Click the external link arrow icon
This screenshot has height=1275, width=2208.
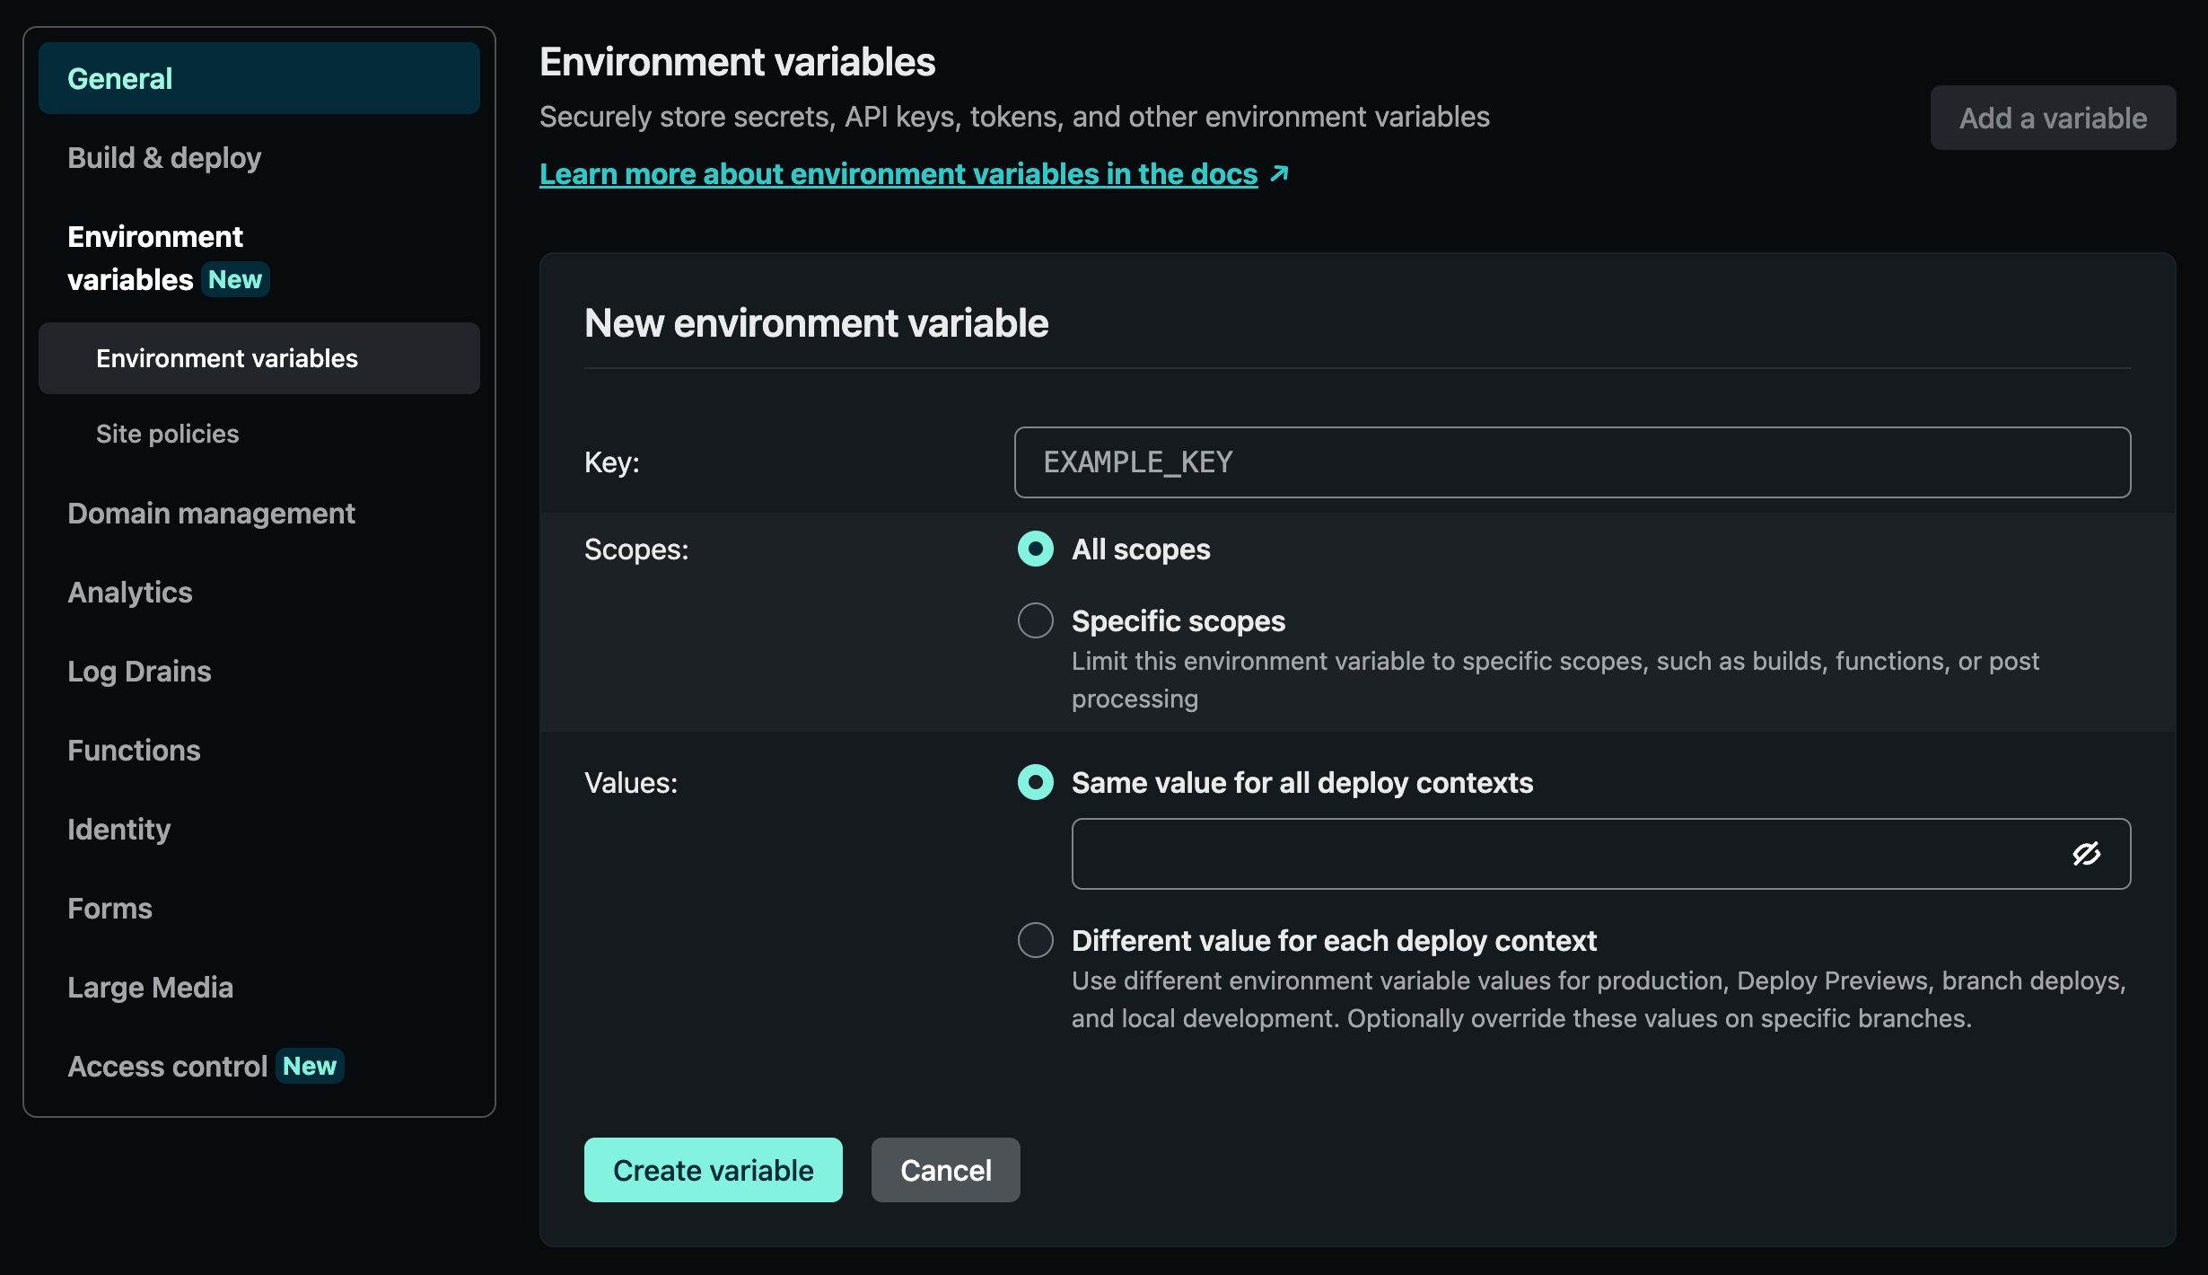[x=1279, y=173]
